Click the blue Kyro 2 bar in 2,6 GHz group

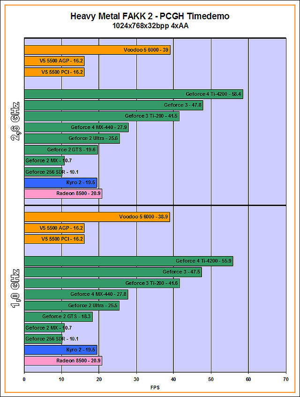pyautogui.click(x=61, y=183)
